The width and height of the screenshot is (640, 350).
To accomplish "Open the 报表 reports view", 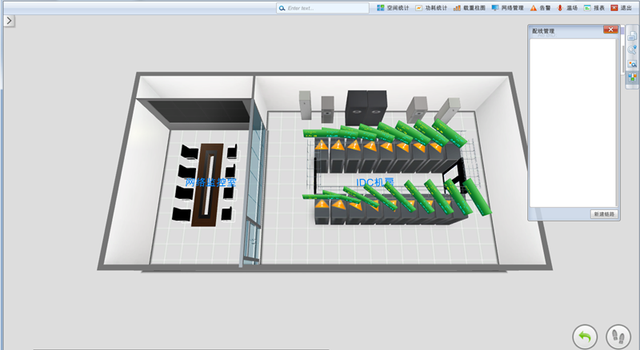I will click(594, 8).
